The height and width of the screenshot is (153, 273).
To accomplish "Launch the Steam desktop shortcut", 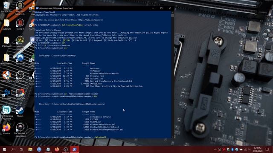I will [20, 112].
